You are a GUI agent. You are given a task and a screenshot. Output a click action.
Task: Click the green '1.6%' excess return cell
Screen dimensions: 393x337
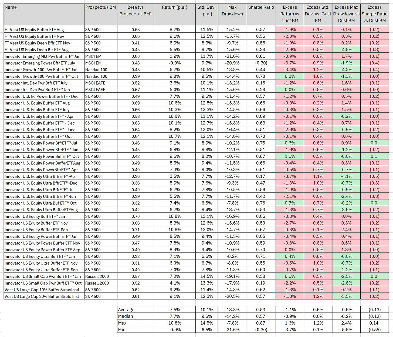290,156
